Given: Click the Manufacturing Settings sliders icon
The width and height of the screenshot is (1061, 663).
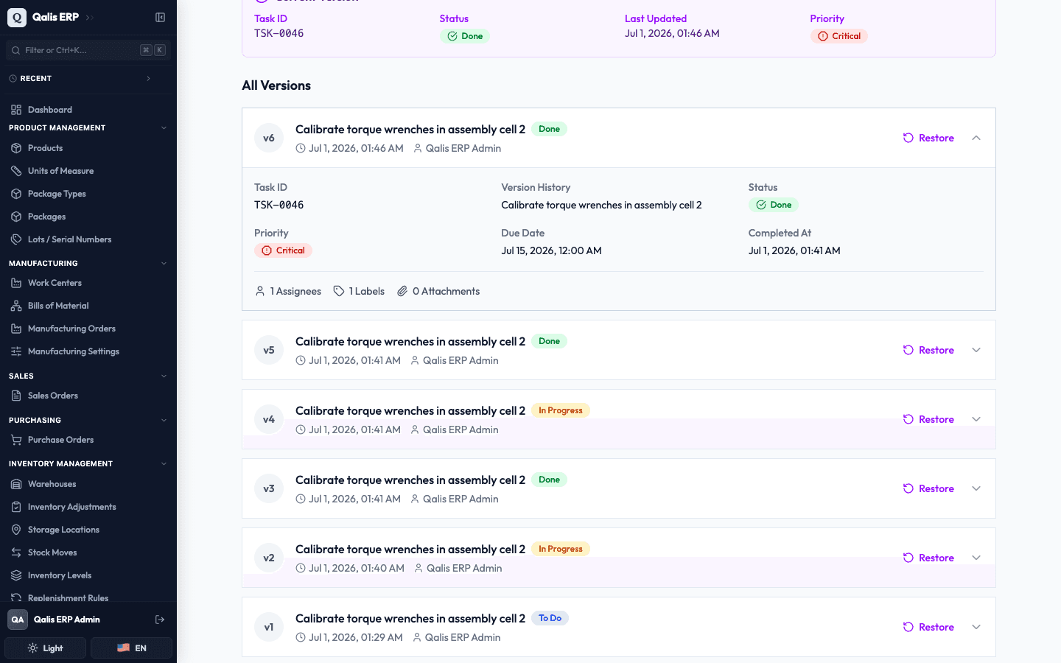Looking at the screenshot, I should point(16,351).
